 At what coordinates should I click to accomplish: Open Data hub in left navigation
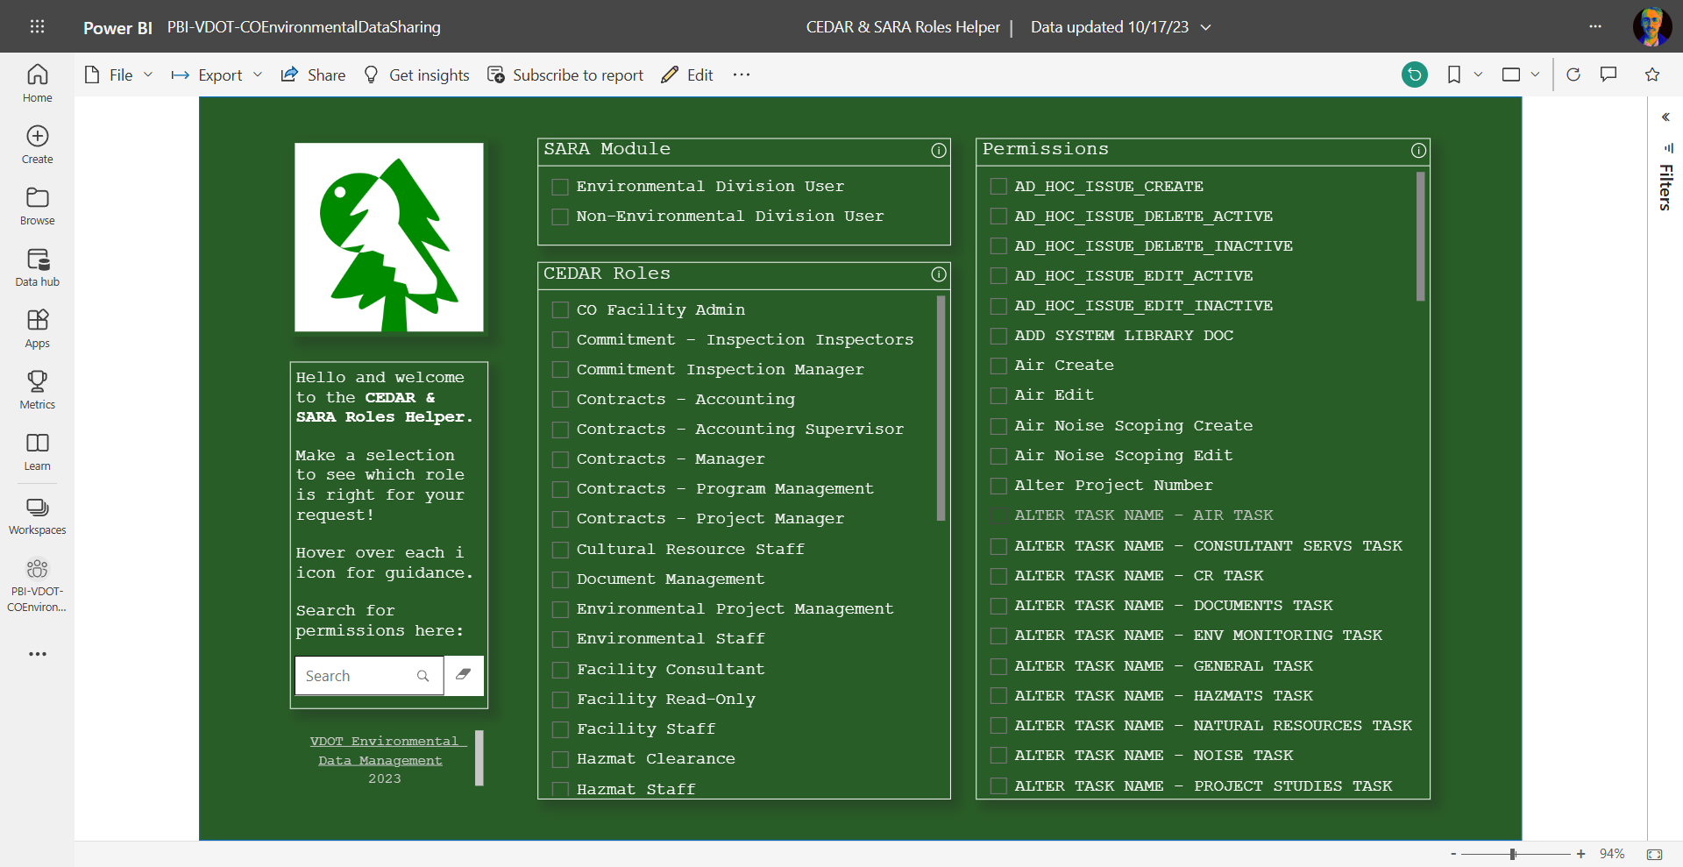coord(37,267)
